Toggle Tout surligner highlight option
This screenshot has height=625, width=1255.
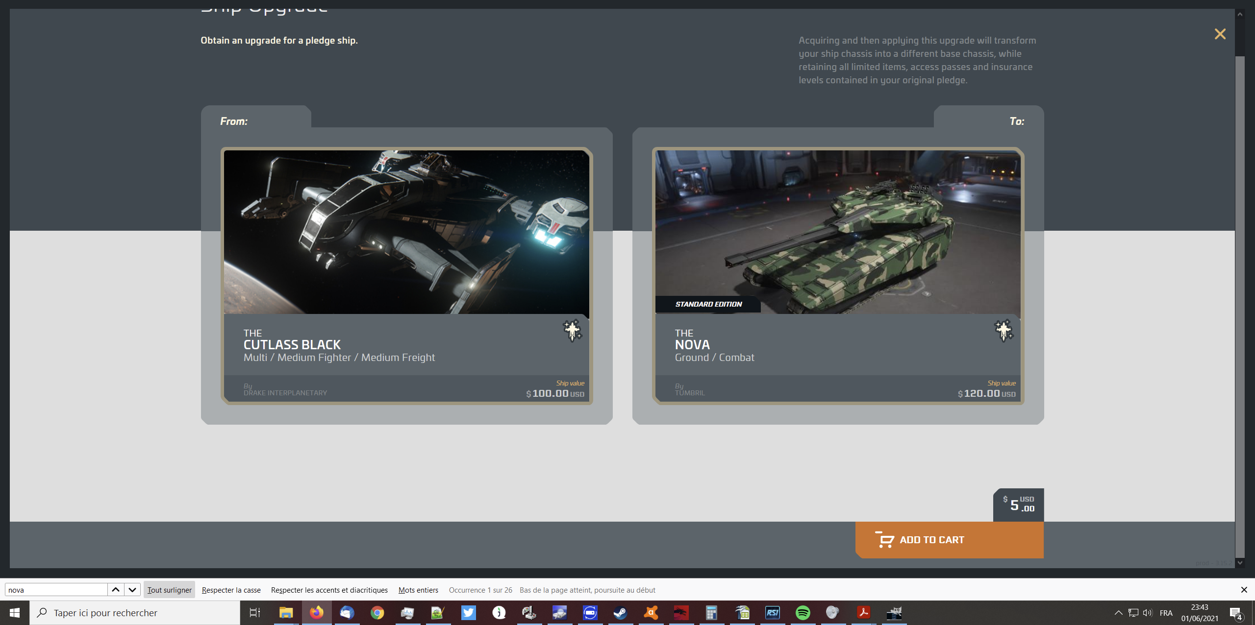pyautogui.click(x=169, y=590)
